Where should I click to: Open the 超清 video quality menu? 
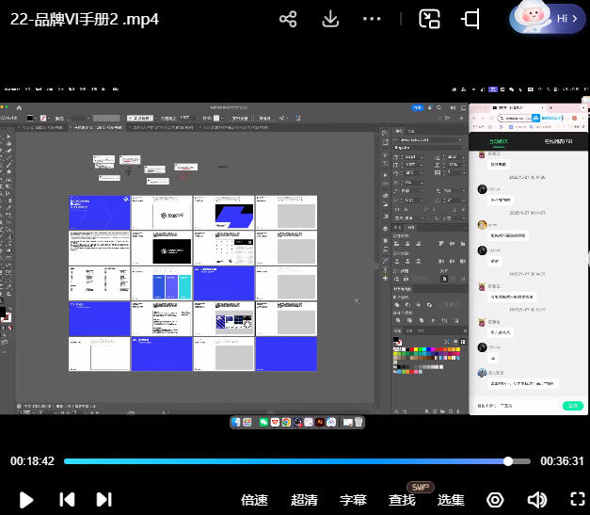click(304, 500)
